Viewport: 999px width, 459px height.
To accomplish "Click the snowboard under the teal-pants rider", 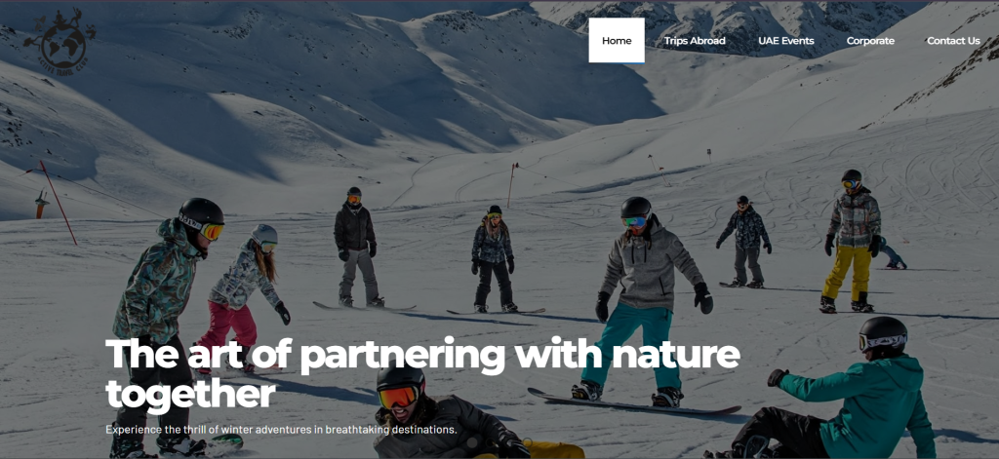I will (x=634, y=403).
